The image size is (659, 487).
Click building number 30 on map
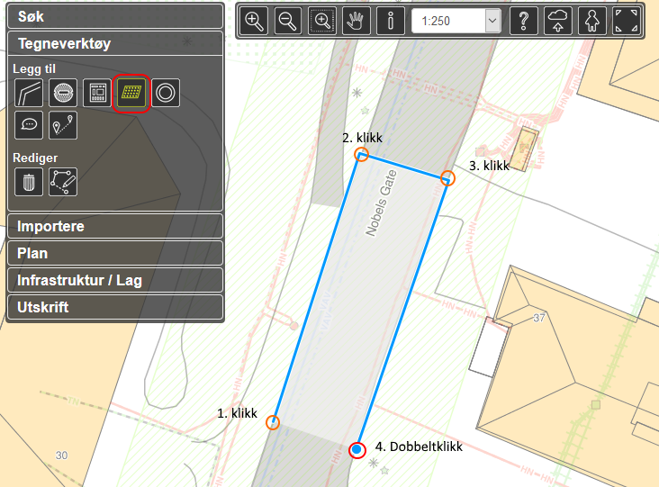61,455
